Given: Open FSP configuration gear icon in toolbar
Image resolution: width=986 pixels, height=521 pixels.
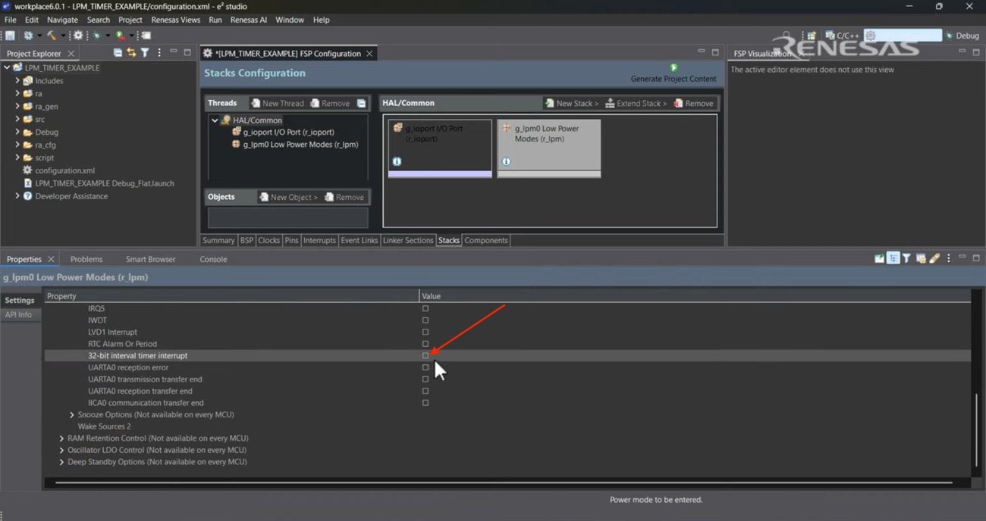Looking at the screenshot, I should (x=78, y=36).
